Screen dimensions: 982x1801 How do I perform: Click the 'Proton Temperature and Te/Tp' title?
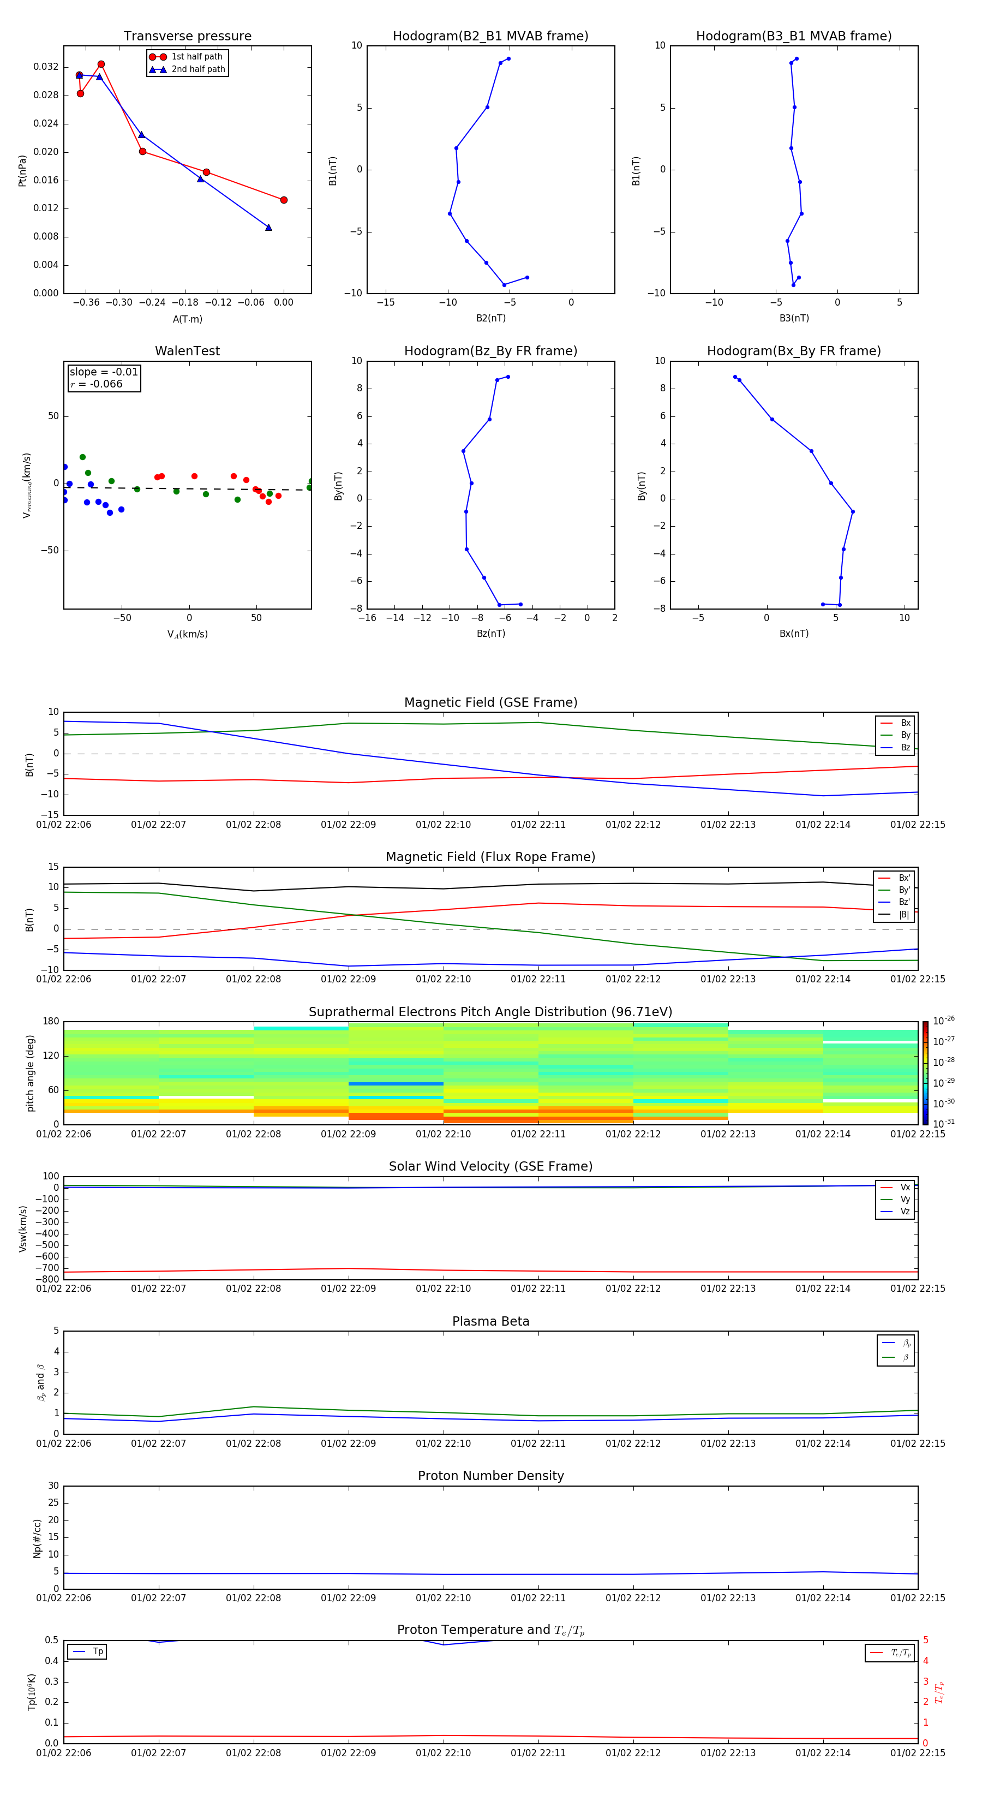tap(490, 1630)
